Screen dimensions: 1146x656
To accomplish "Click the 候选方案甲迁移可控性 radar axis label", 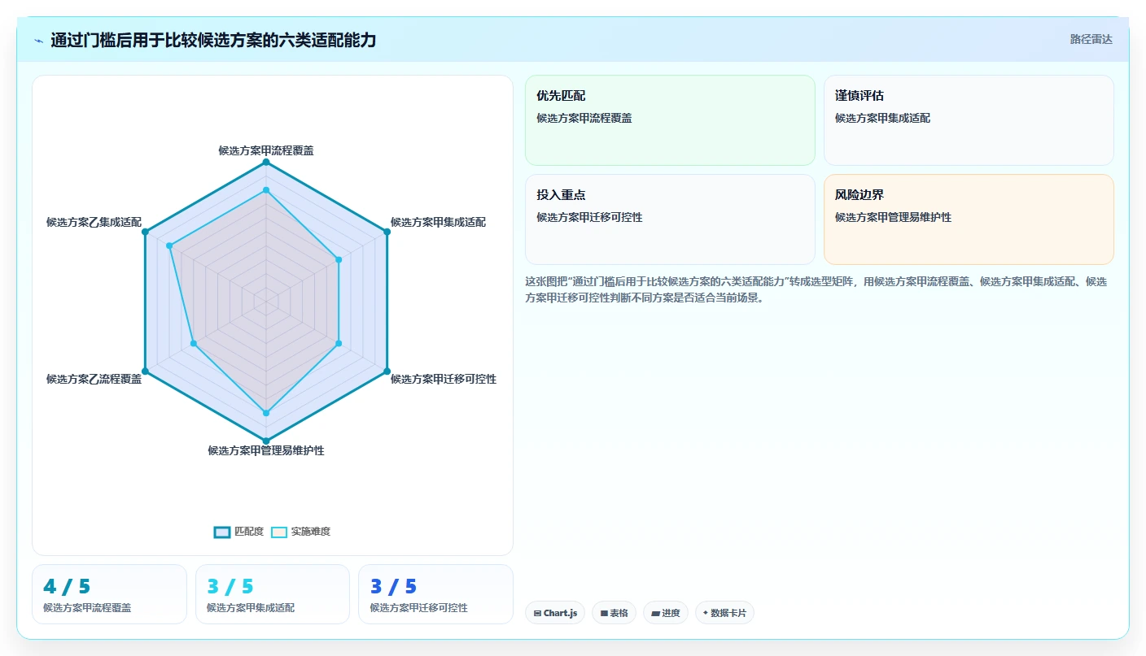I will [x=444, y=379].
